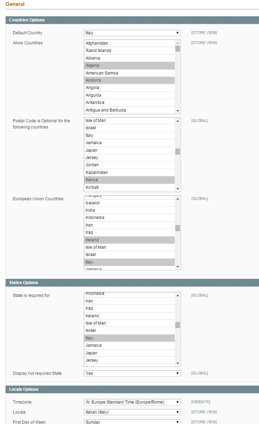The width and height of the screenshot is (259, 424).
Task: Click European Union list scroll up arrow
Action: (178, 198)
